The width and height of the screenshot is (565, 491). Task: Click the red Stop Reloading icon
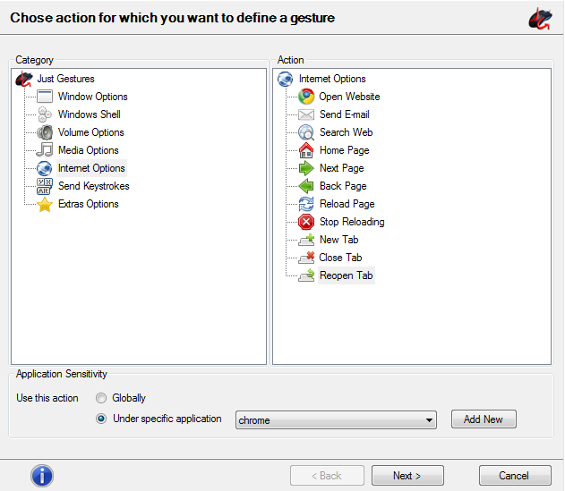point(306,222)
